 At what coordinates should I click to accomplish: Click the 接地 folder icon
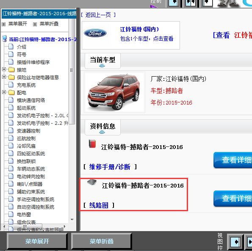tap(11, 69)
